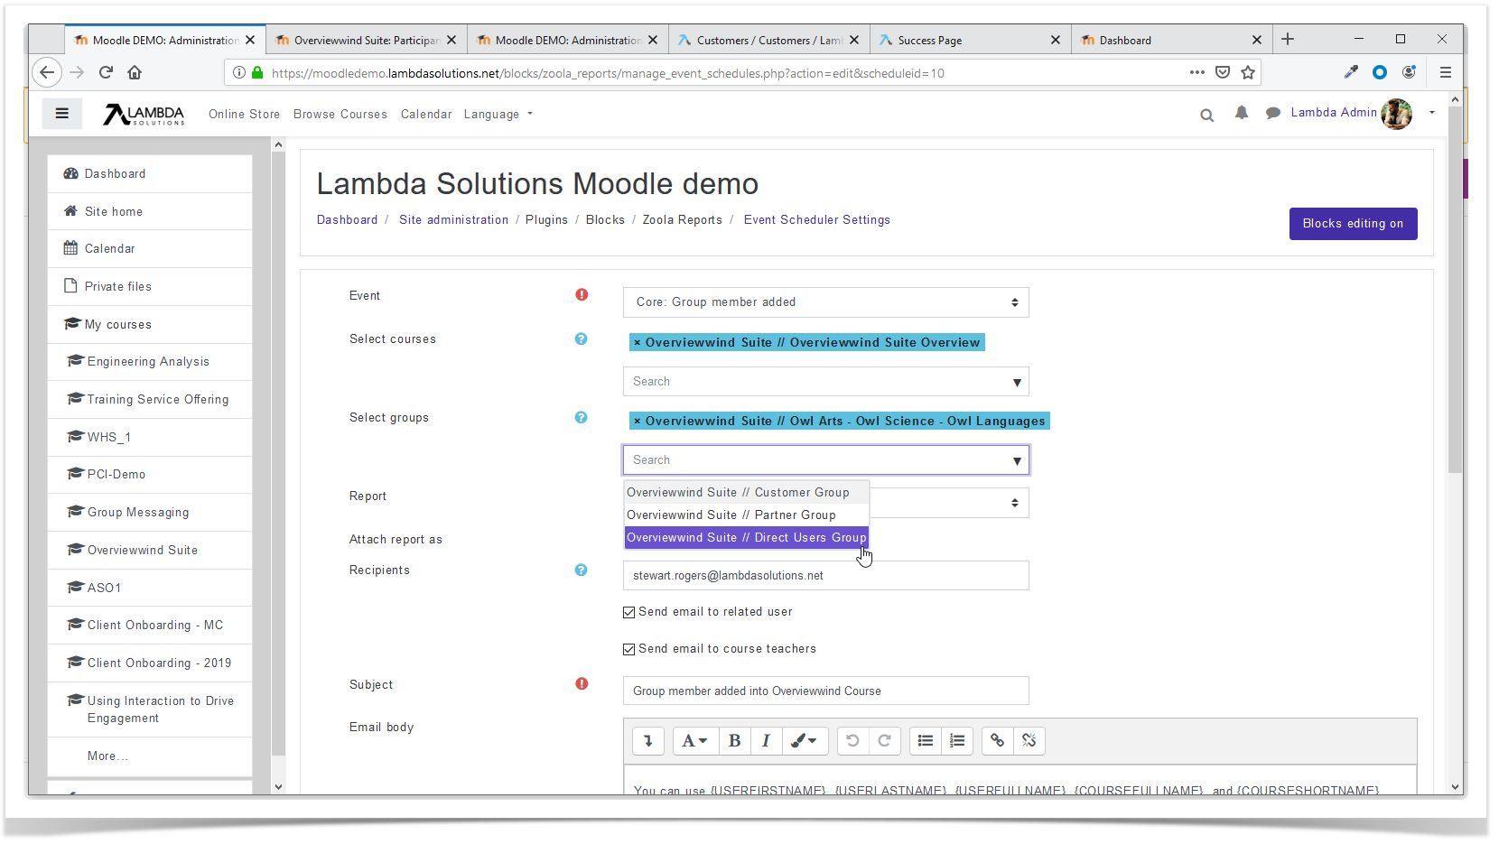Screen dimensions: 1499x844
Task: Click redo in email body editor
Action: click(x=885, y=741)
